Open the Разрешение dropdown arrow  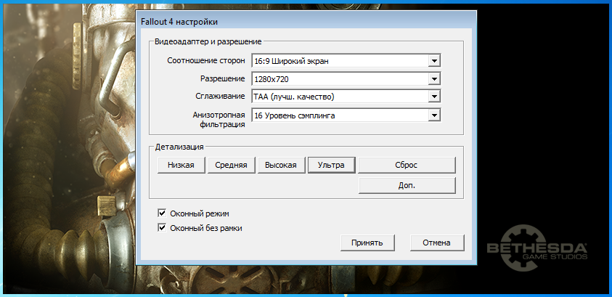pos(434,79)
